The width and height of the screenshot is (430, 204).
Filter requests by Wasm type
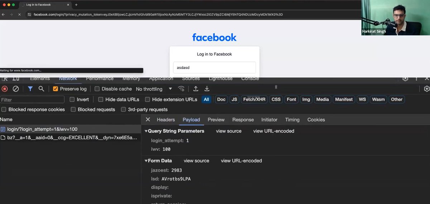click(x=378, y=99)
